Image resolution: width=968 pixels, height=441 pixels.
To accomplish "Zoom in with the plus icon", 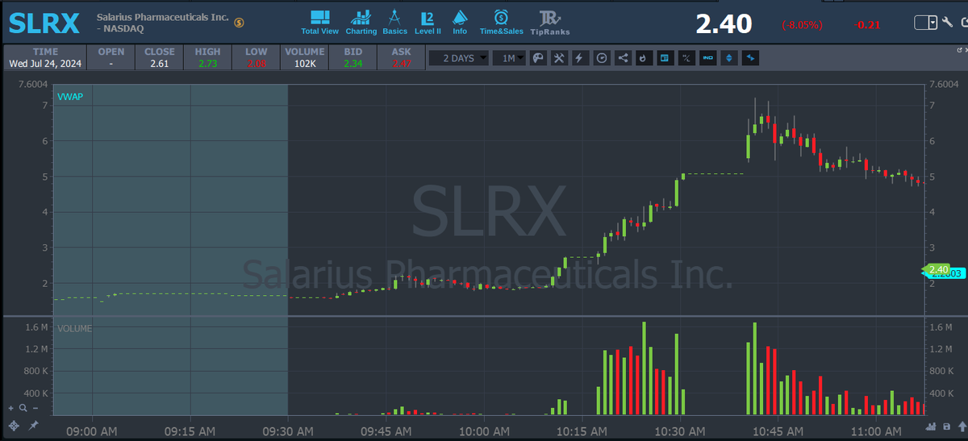I will (x=11, y=409).
